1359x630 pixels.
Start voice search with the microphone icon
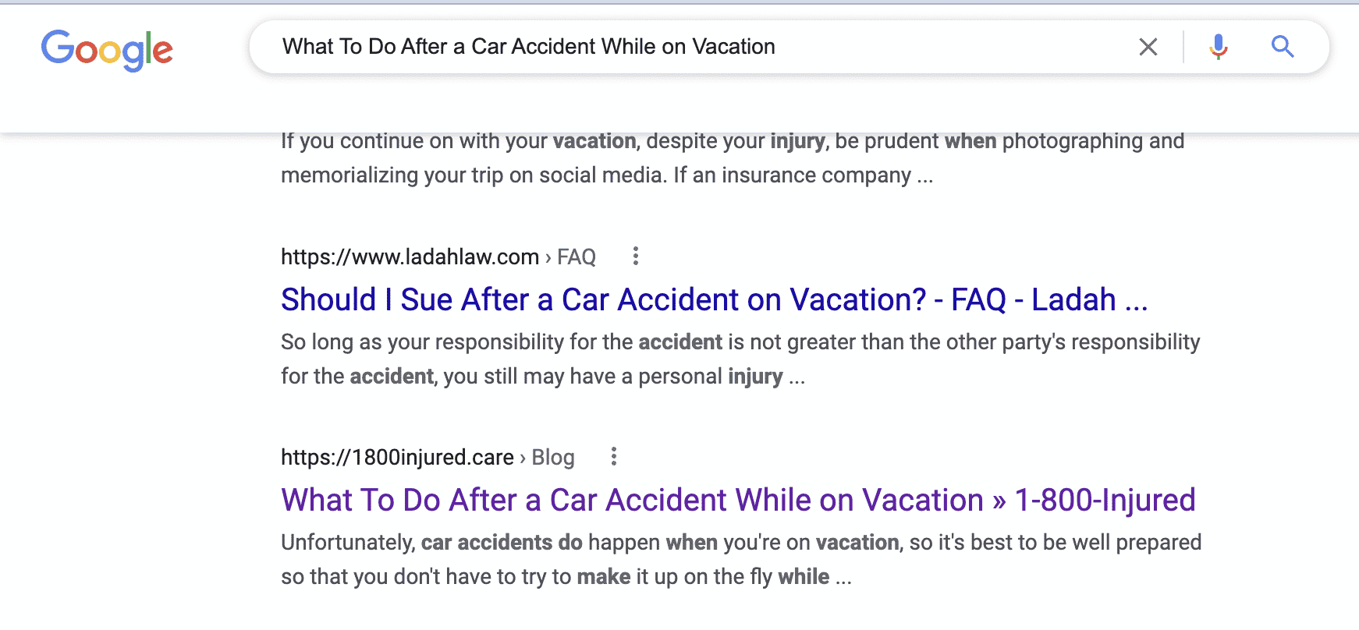point(1218,47)
